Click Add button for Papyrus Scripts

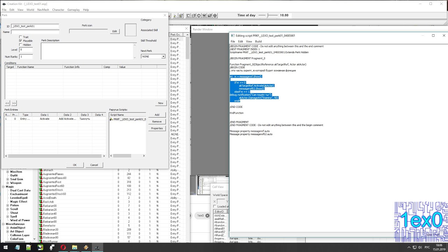157,115
